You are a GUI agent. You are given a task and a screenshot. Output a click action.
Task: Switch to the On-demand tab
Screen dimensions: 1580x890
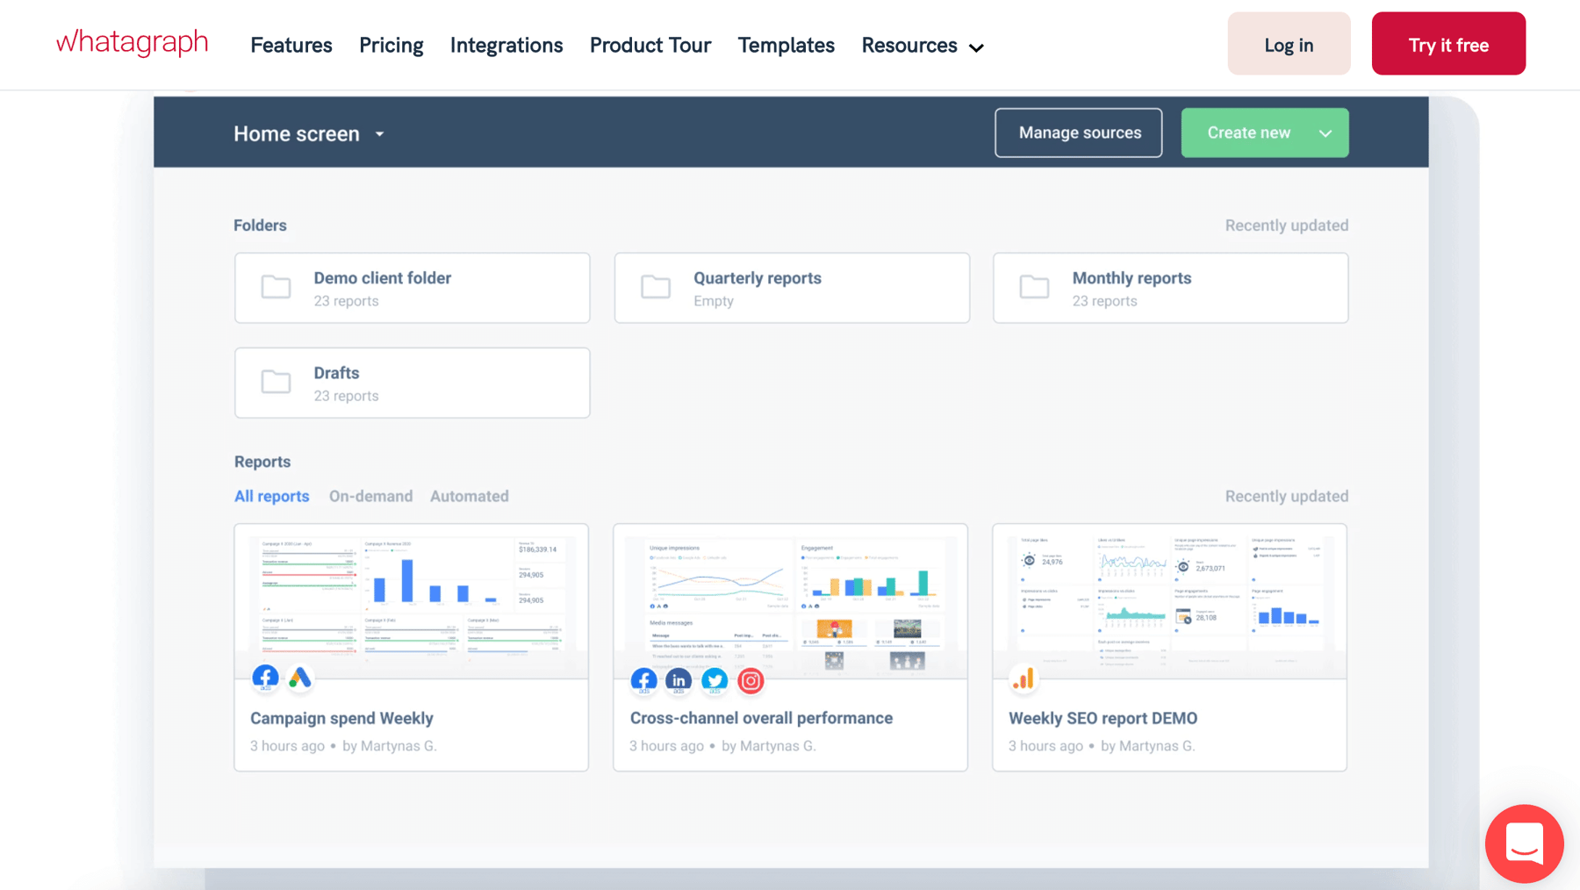370,496
